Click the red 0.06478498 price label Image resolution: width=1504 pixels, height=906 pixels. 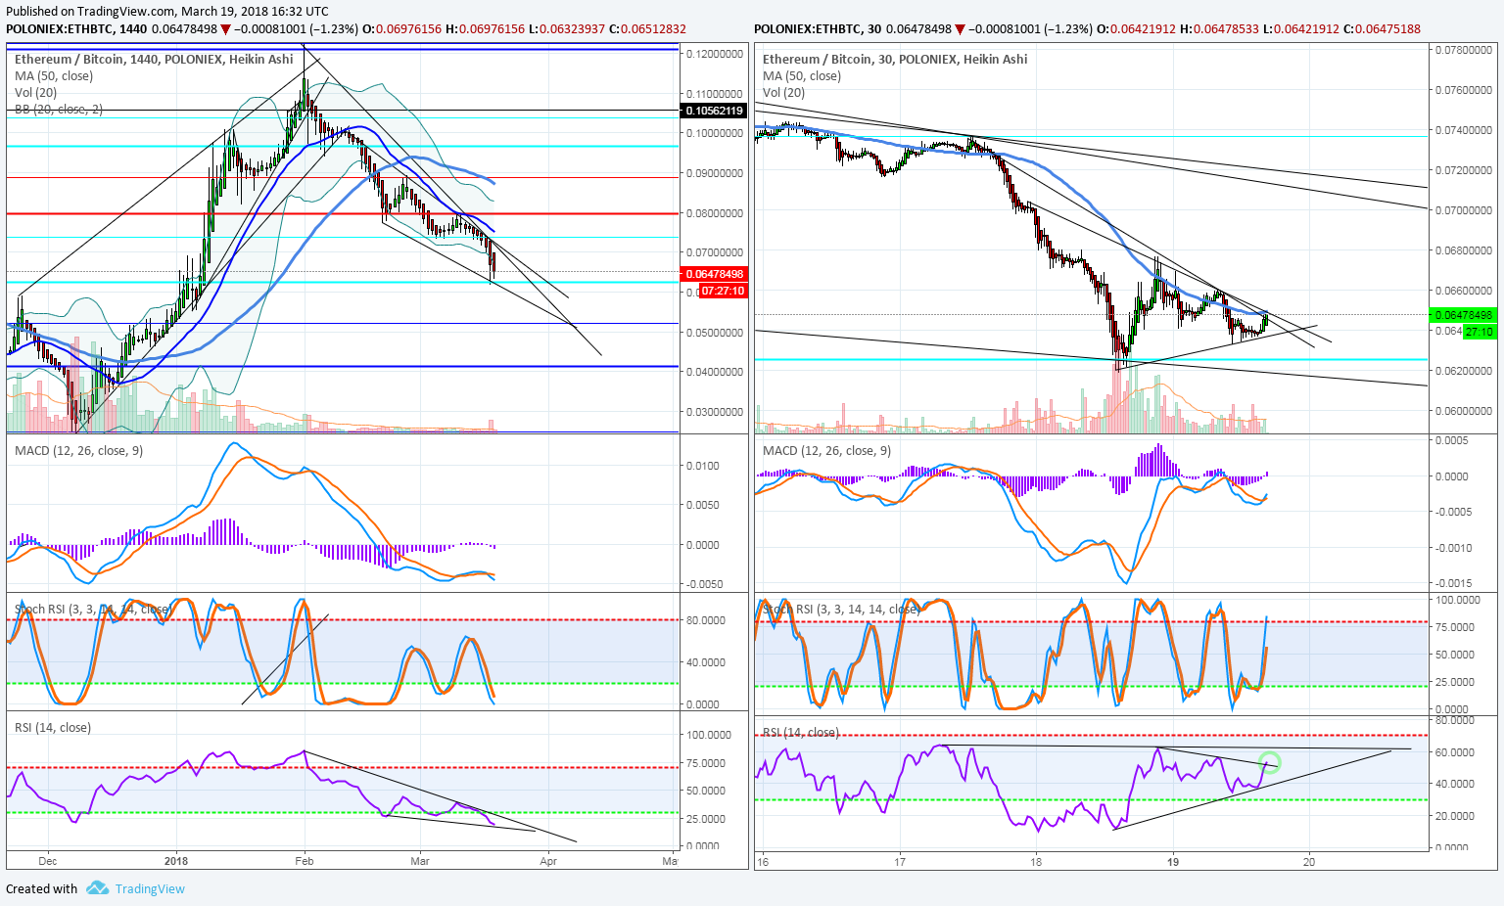(x=714, y=274)
